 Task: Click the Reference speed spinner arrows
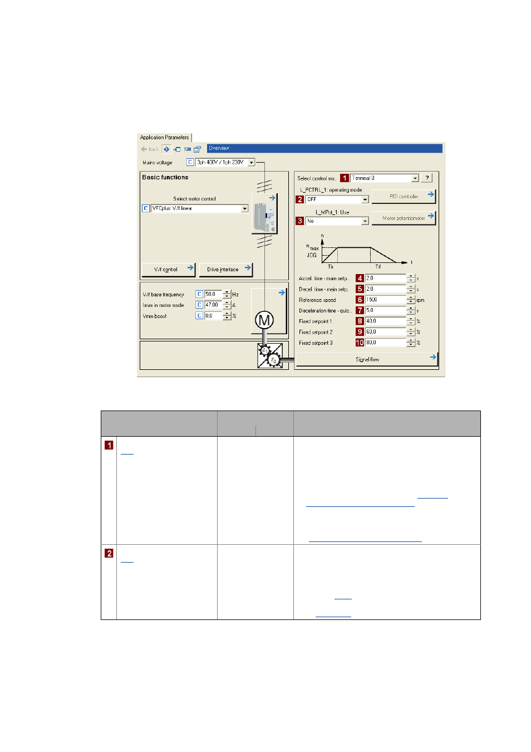click(411, 300)
